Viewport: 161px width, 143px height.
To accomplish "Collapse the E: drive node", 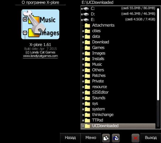I will click(82, 20).
